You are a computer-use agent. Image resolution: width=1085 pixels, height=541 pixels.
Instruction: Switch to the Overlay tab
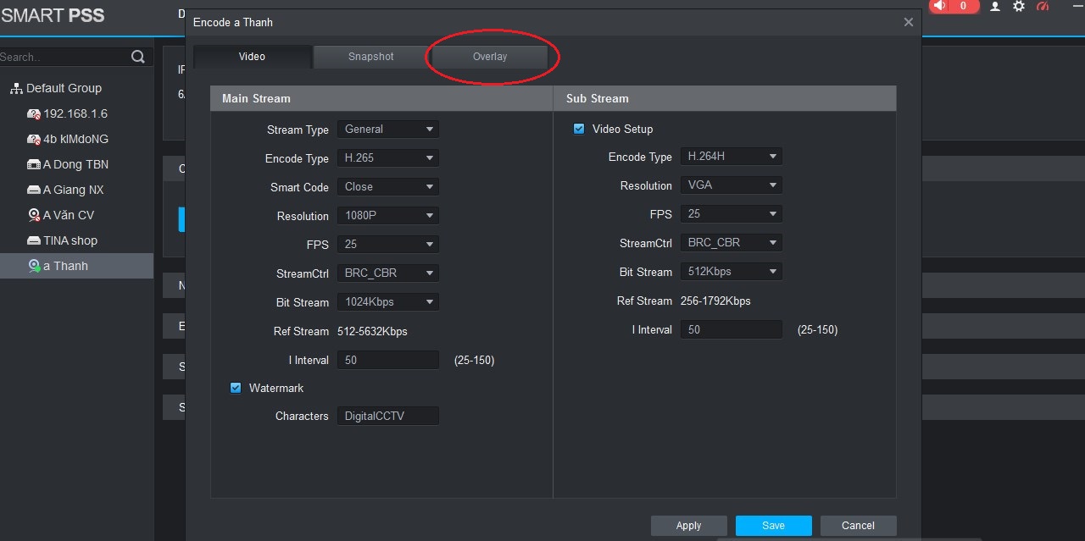click(490, 57)
